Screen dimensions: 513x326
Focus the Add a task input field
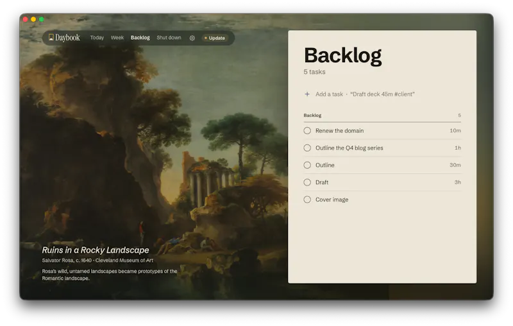tap(382, 94)
